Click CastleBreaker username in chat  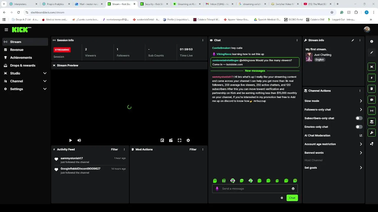(221, 48)
